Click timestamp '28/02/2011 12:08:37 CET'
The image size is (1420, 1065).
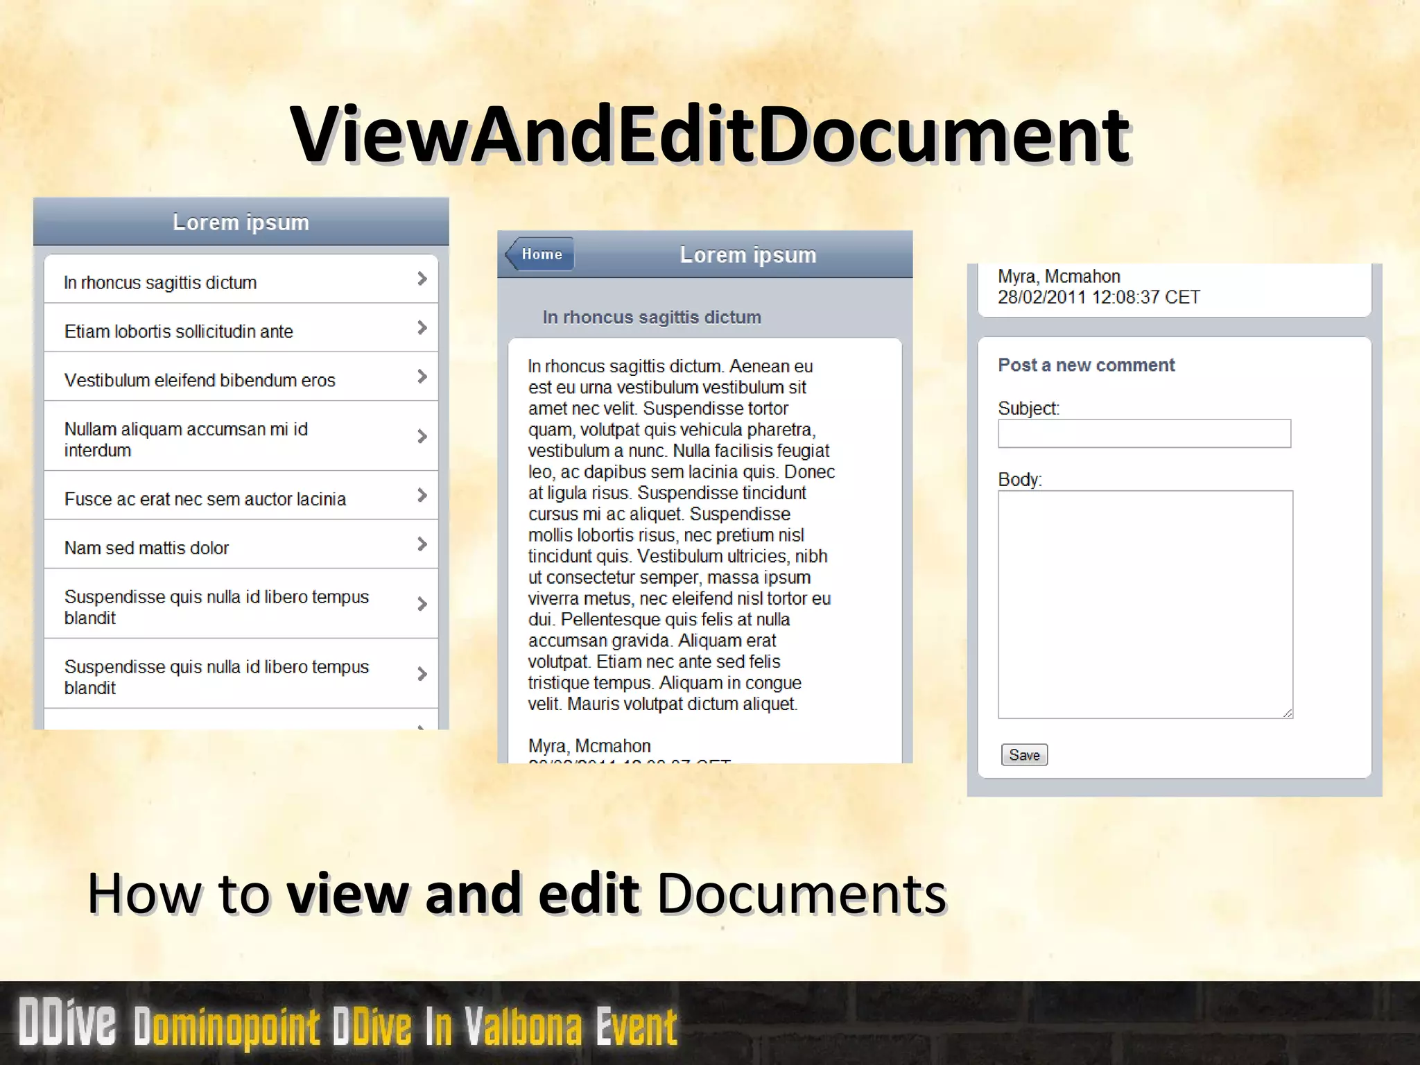(1099, 297)
